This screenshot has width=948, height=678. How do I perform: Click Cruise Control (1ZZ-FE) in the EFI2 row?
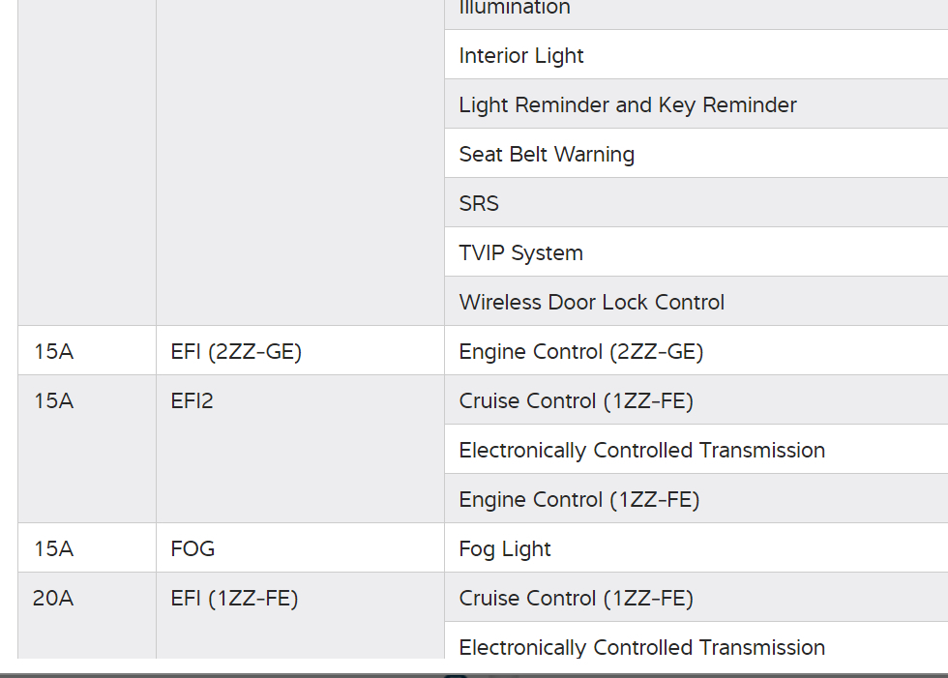(x=576, y=401)
